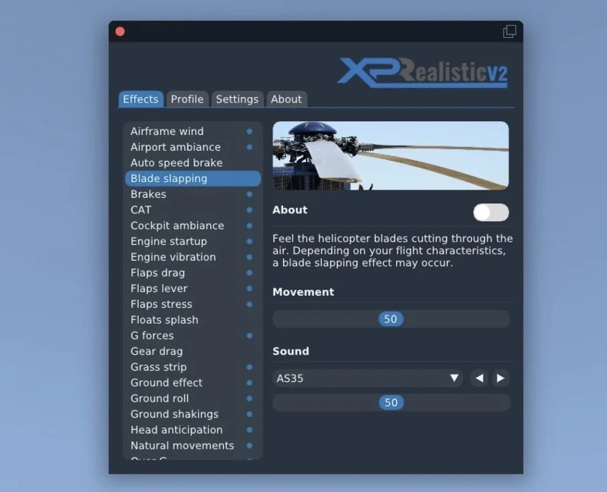Select Engine startup effect
This screenshot has width=607, height=492.
click(193, 241)
